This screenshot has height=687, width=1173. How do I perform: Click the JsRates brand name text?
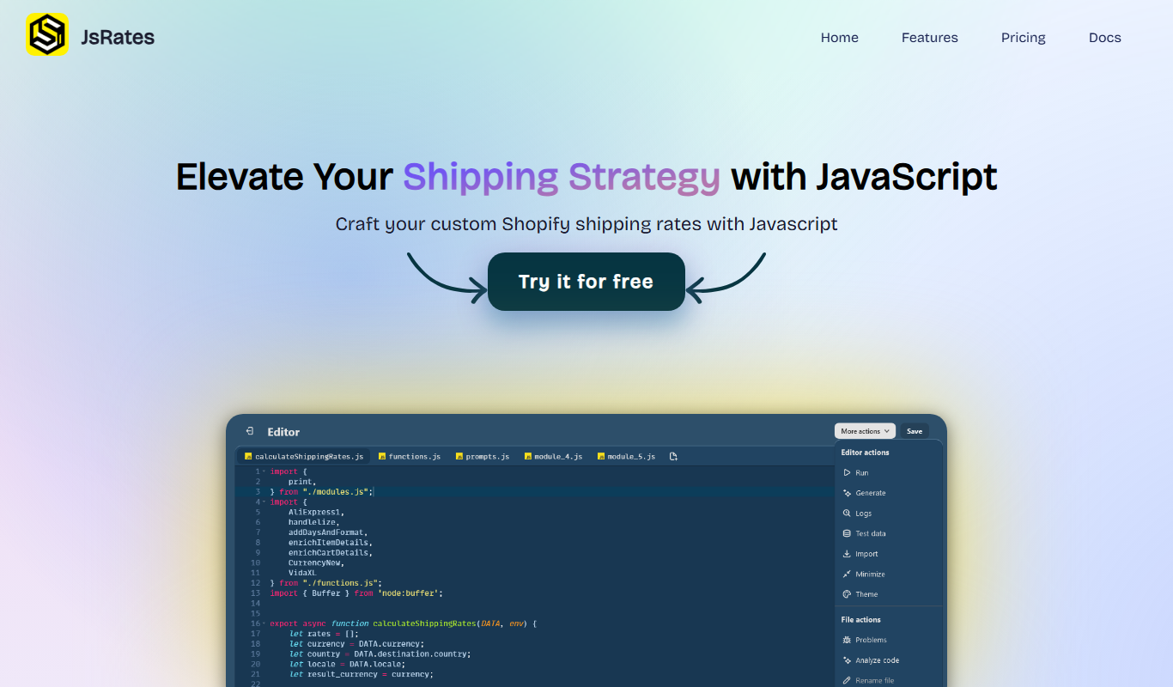click(x=118, y=37)
